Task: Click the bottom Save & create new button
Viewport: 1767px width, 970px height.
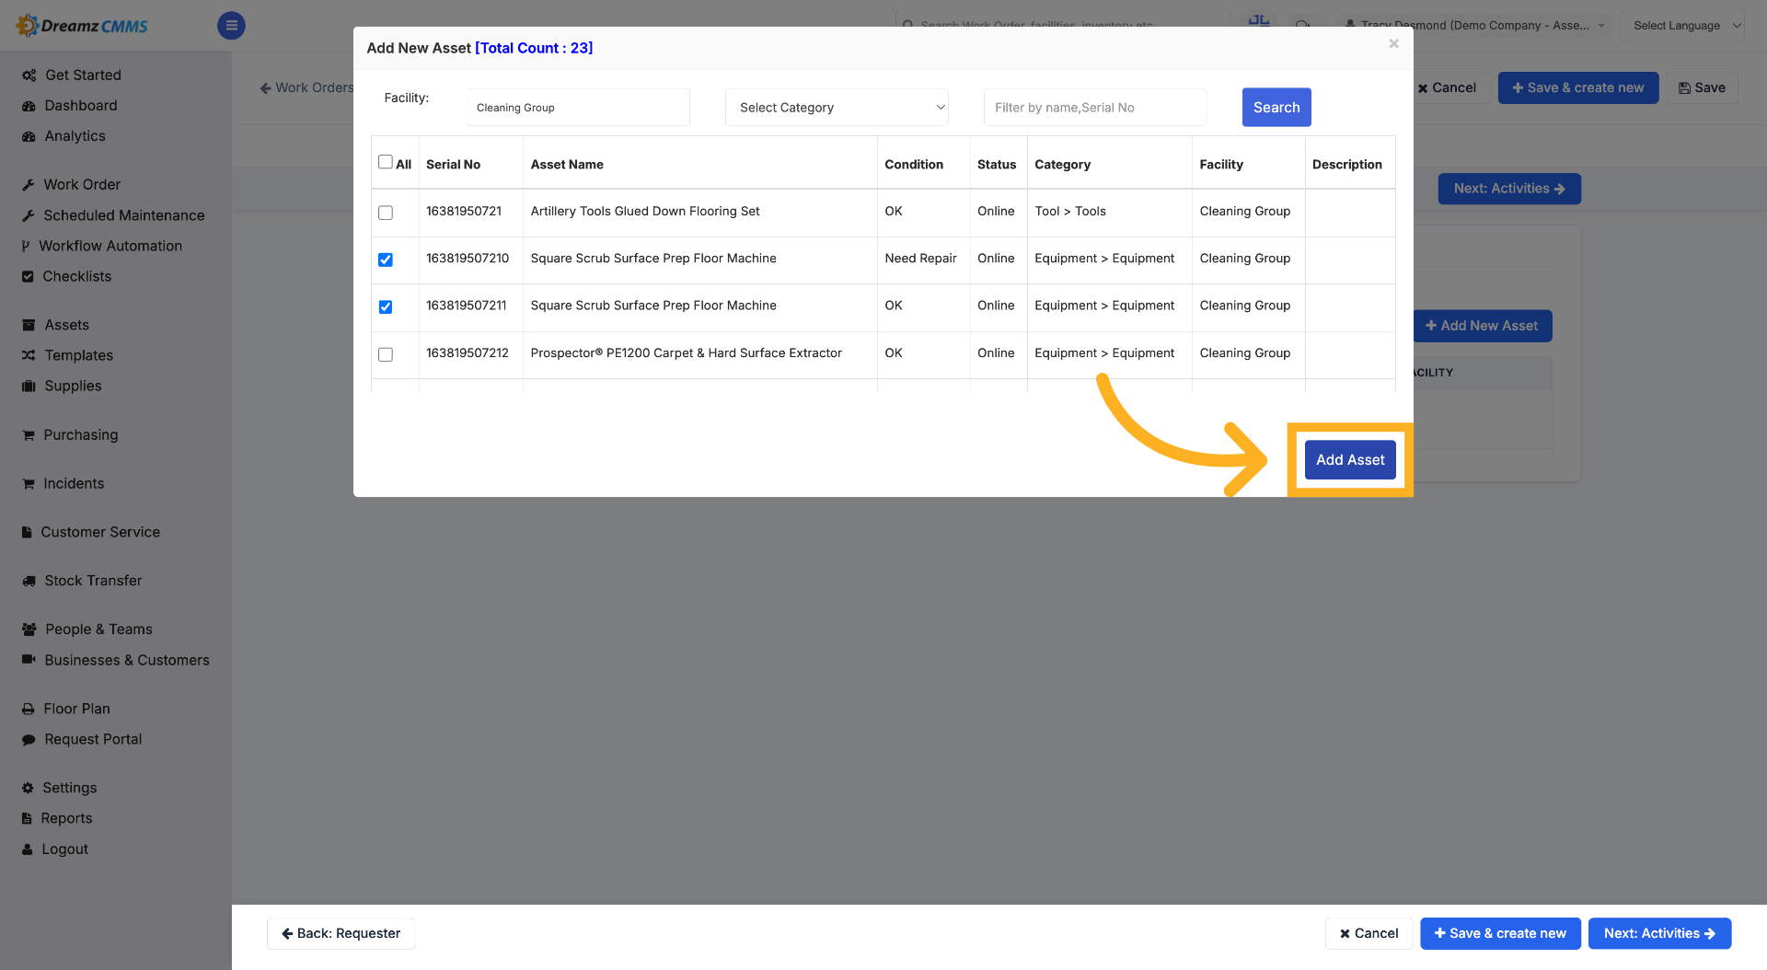Action: pos(1500,933)
